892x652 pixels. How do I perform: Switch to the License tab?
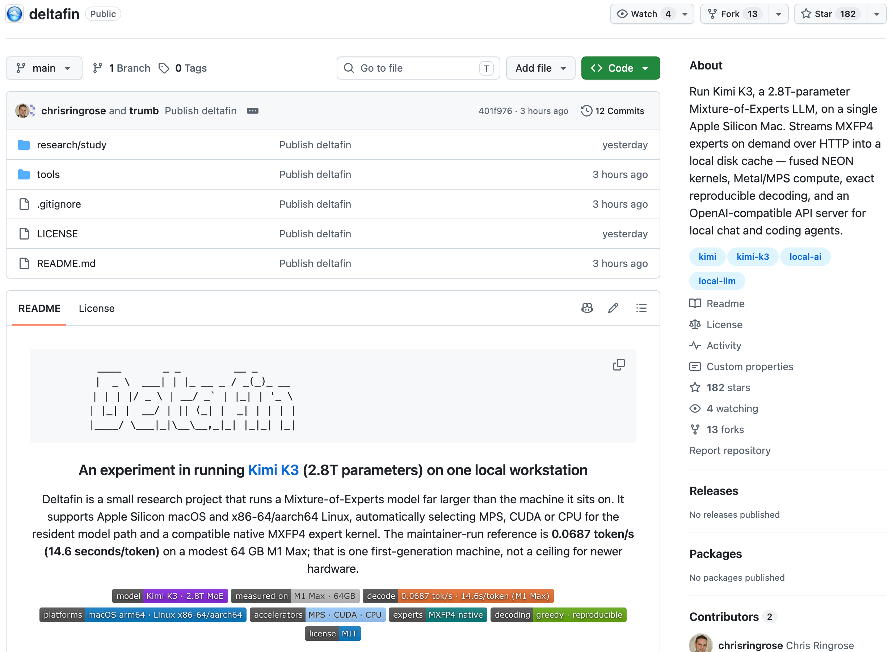pyautogui.click(x=97, y=308)
